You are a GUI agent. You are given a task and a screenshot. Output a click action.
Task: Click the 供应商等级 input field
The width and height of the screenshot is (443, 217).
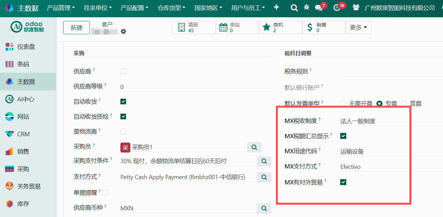click(x=196, y=87)
